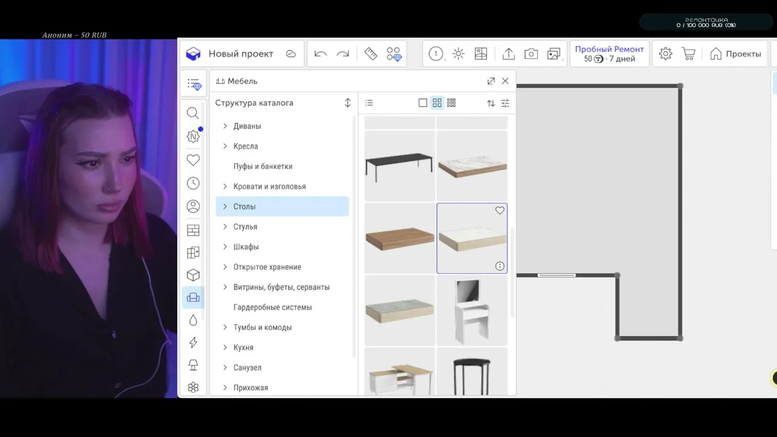Open catalog sorting options
This screenshot has width=777, height=437.
[x=490, y=103]
